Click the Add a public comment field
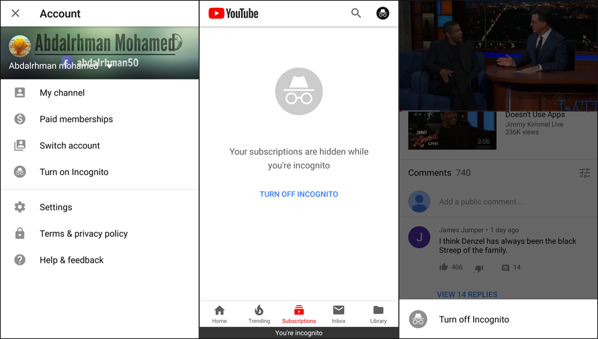The width and height of the screenshot is (598, 339). pos(480,202)
